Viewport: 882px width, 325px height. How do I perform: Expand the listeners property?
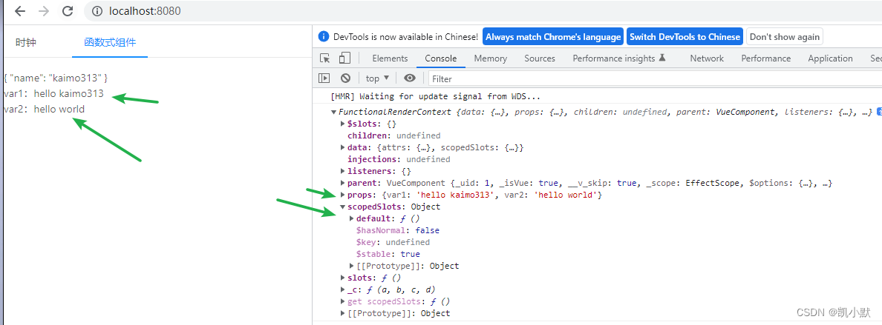click(x=343, y=171)
